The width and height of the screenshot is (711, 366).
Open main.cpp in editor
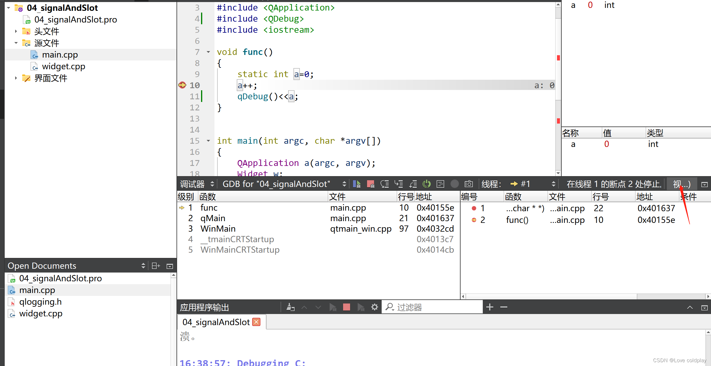point(60,54)
